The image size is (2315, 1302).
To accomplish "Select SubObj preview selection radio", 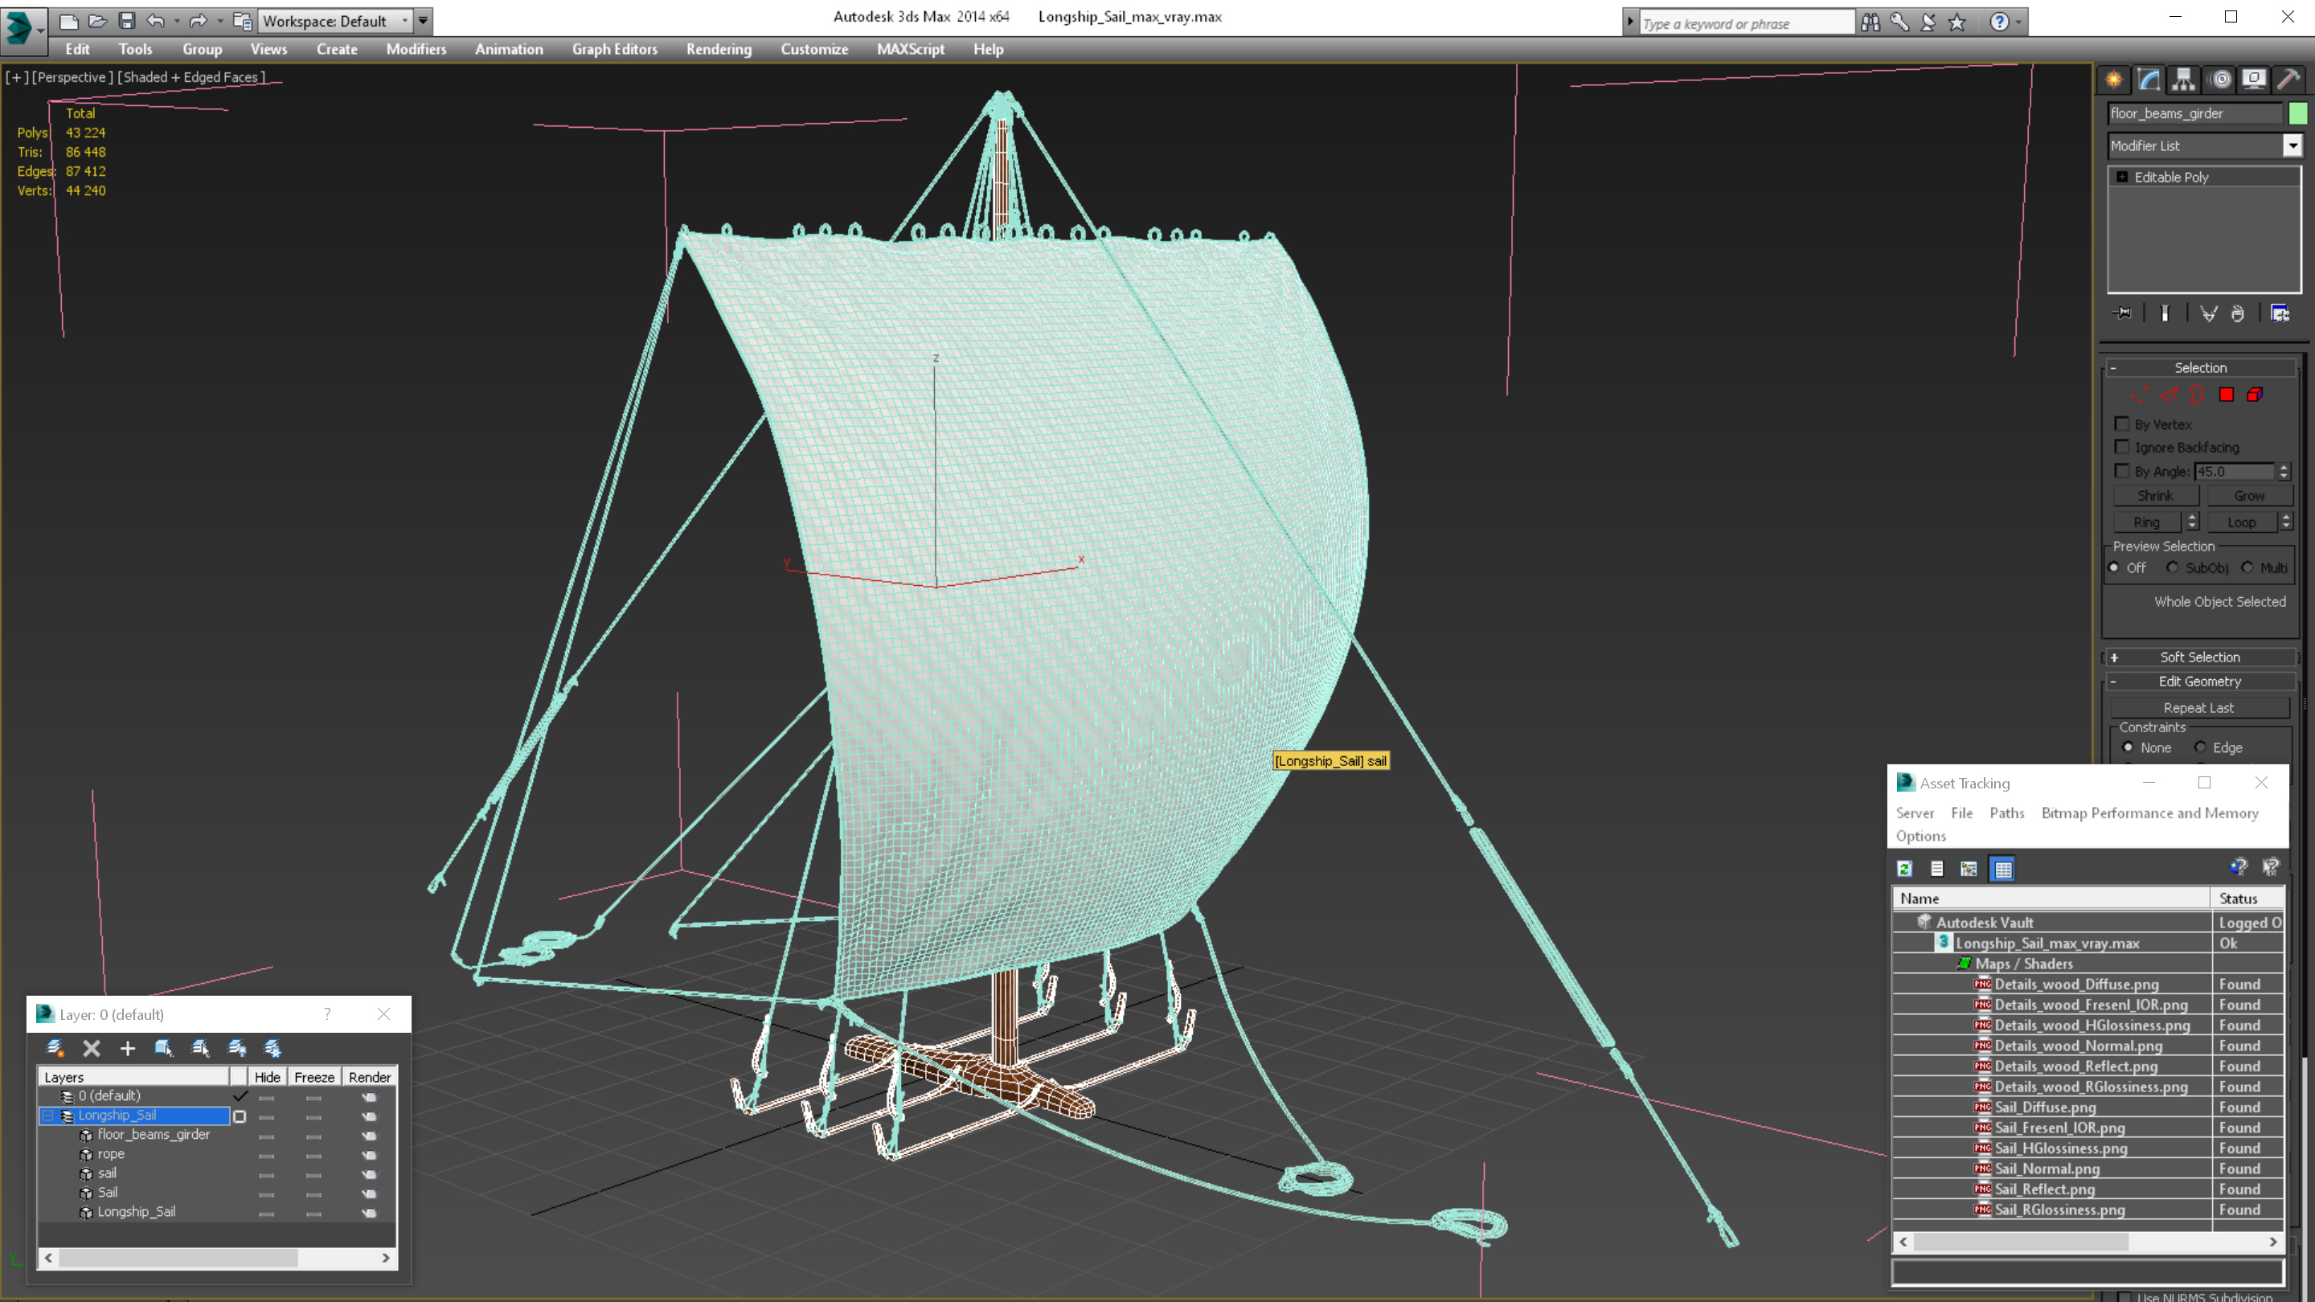I will coord(2172,567).
